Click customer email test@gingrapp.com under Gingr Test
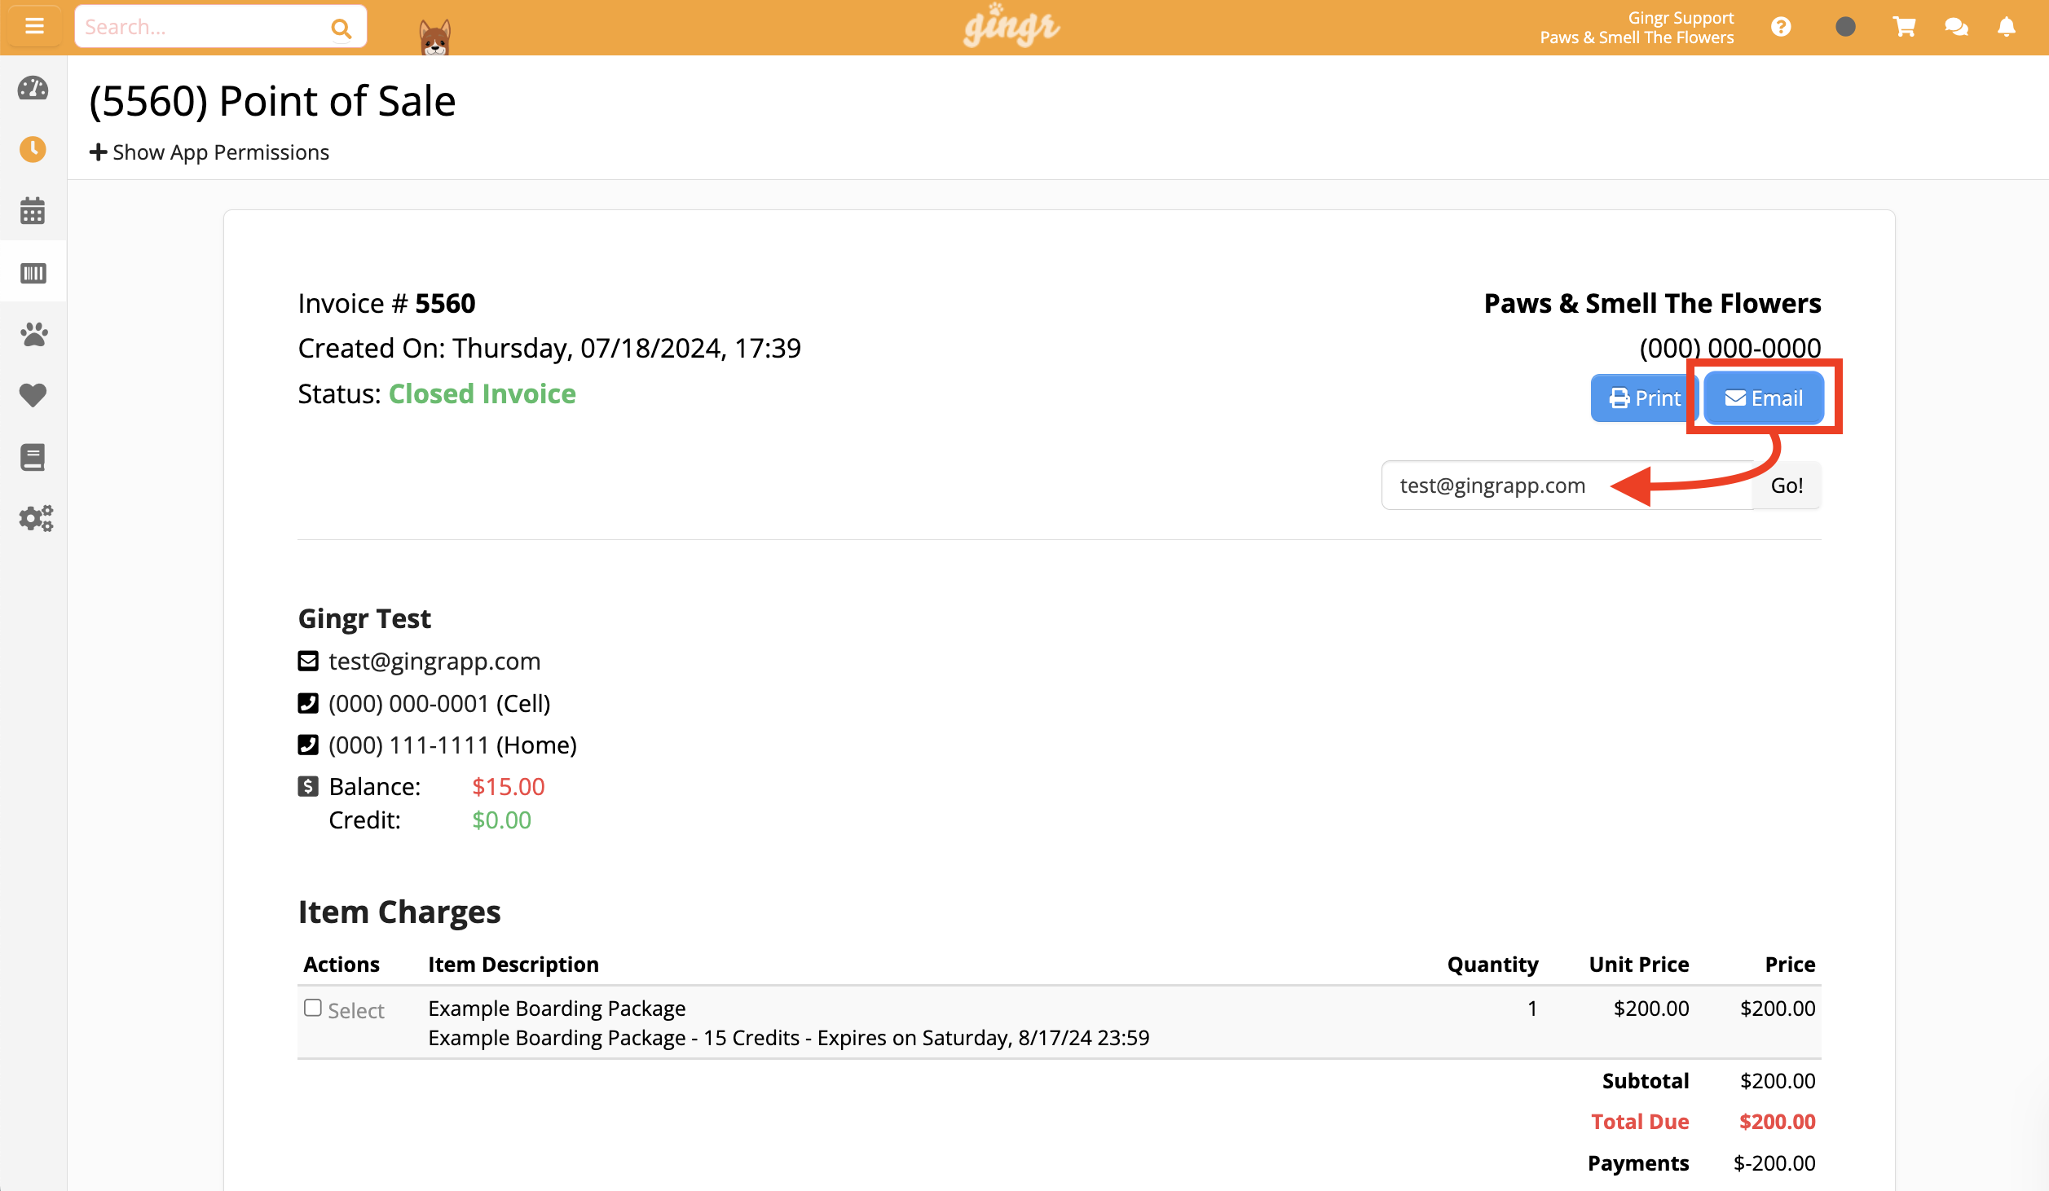Image resolution: width=2049 pixels, height=1191 pixels. pyautogui.click(x=434, y=661)
